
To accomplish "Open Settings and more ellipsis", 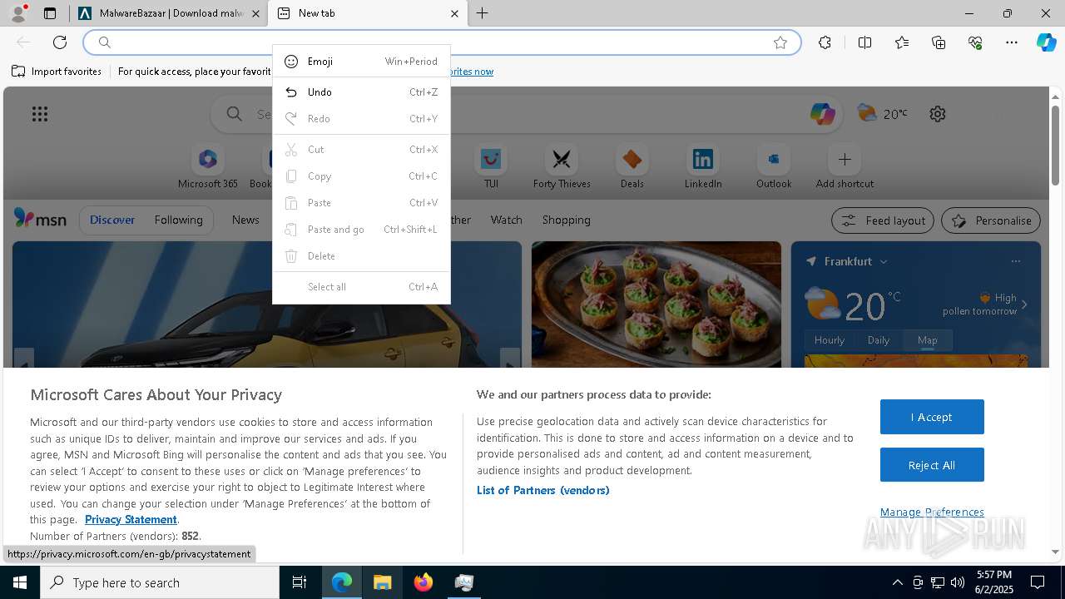I will pyautogui.click(x=1012, y=42).
